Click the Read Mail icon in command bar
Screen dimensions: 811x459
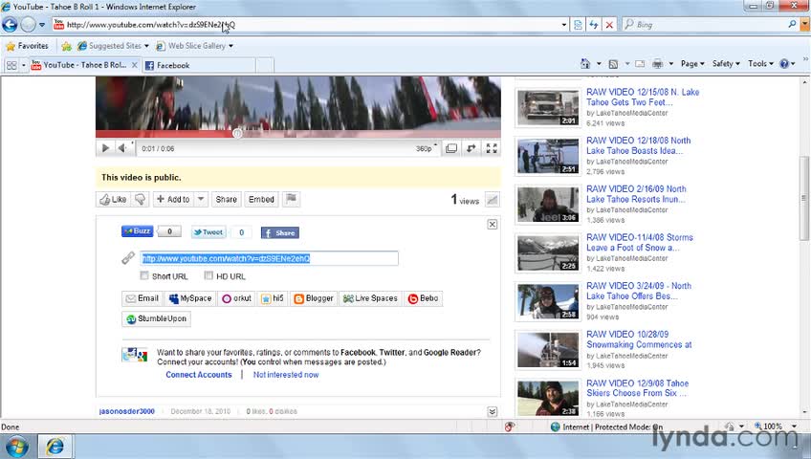click(640, 64)
